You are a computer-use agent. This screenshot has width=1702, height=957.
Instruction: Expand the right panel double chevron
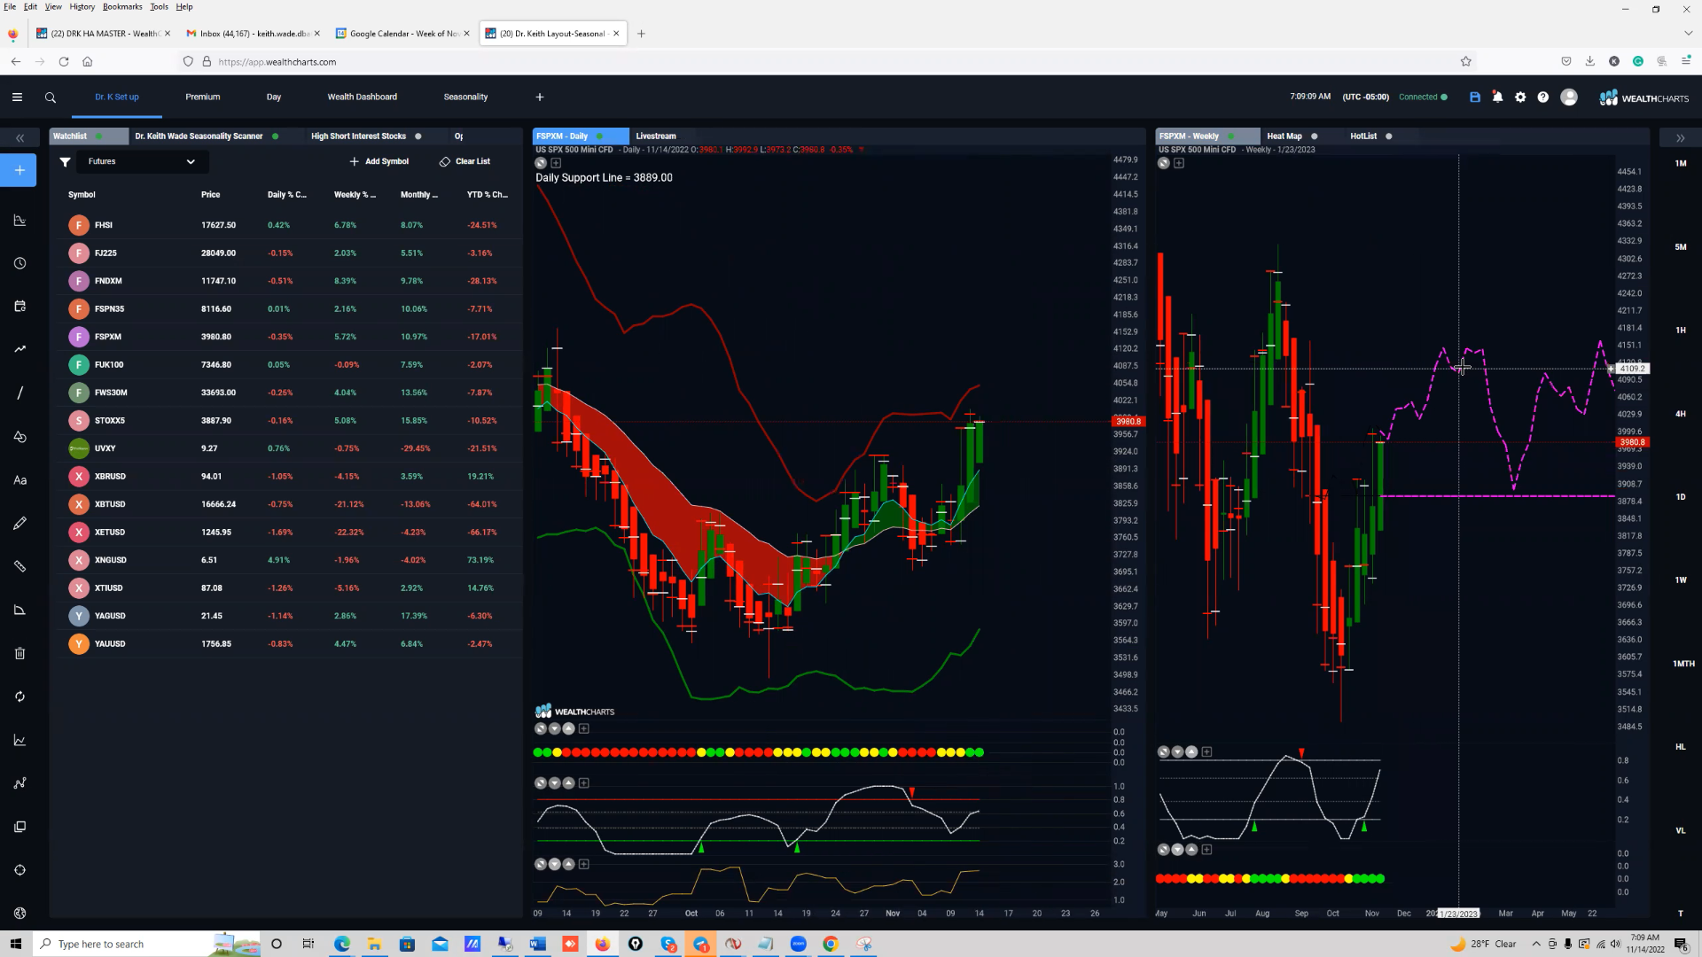click(1680, 138)
